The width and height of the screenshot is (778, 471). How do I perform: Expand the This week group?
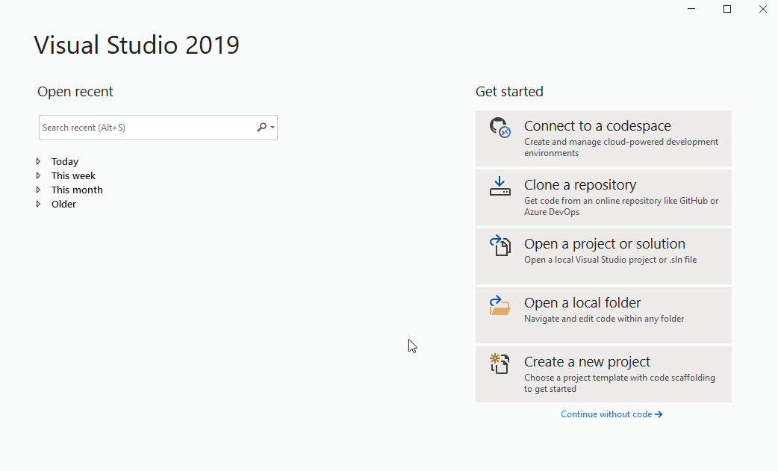pyautogui.click(x=40, y=175)
